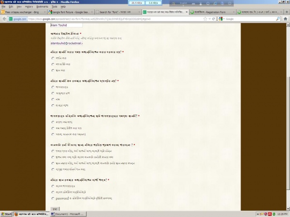Click the purple shield icon in the system tray

coord(265,214)
